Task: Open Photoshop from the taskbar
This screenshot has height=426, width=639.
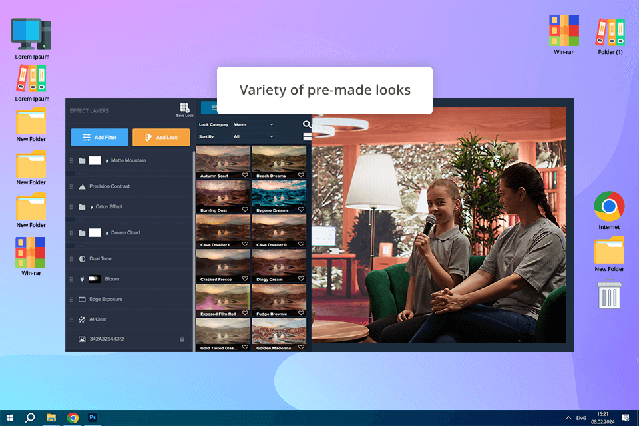Action: point(93,417)
